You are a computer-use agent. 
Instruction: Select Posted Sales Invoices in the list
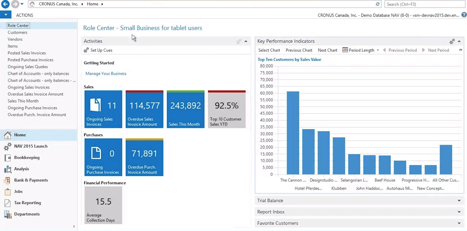click(x=26, y=53)
